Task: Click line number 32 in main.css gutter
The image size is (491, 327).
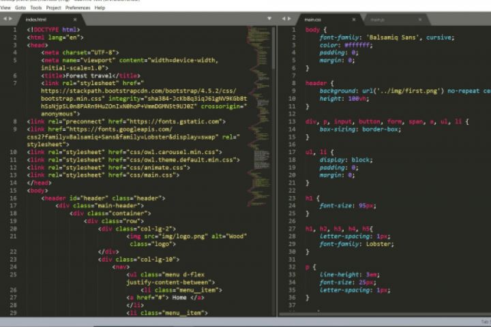Action: (x=292, y=267)
